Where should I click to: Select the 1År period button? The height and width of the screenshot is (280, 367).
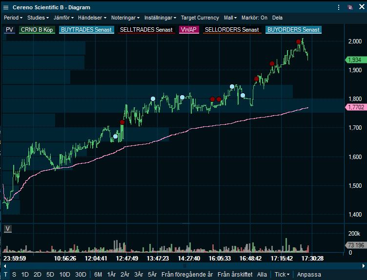(111, 274)
